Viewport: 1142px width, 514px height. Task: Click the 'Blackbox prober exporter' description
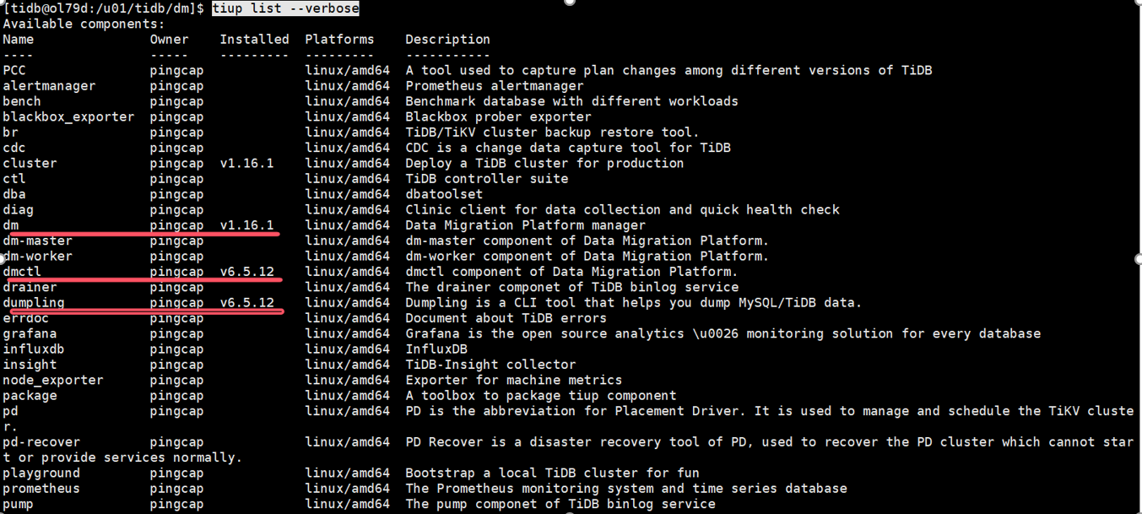tap(498, 117)
